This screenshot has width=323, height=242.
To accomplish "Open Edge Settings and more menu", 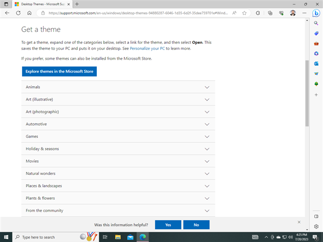I will pos(304,13).
